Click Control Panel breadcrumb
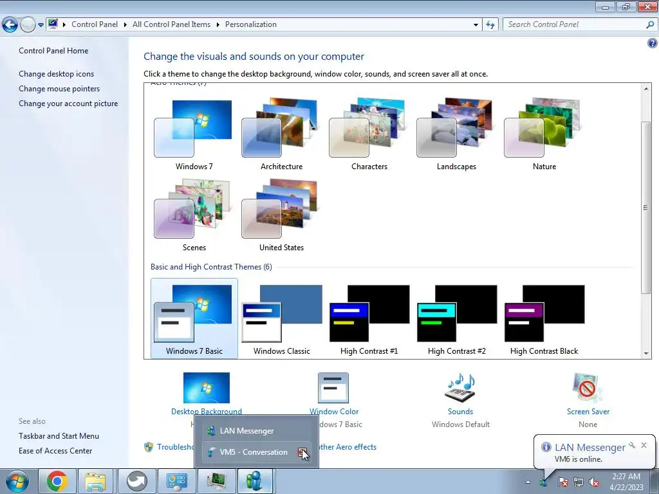The image size is (659, 494). pyautogui.click(x=95, y=24)
